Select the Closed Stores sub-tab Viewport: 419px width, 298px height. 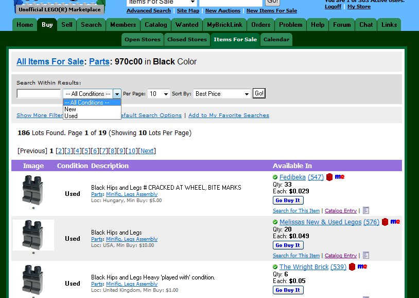(x=187, y=39)
